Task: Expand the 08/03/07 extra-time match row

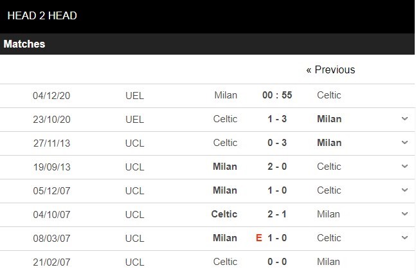Action: click(x=404, y=238)
